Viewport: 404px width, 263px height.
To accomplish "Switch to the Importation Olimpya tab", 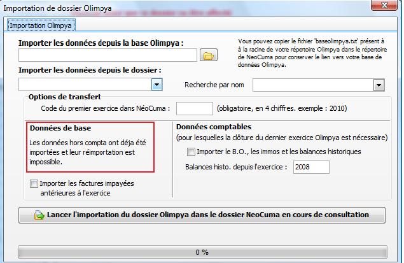I will [41, 25].
